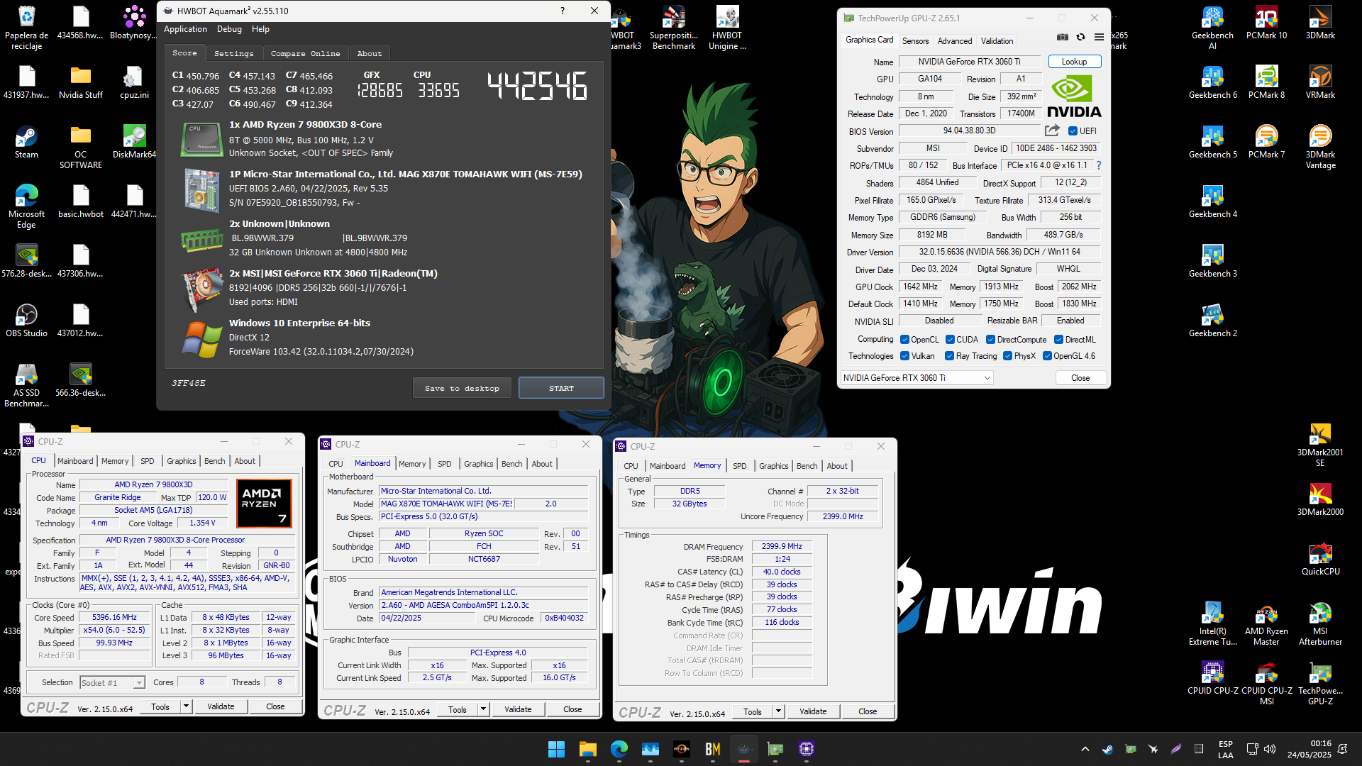
Task: Click Save to desktop in Aquamark
Action: (462, 388)
